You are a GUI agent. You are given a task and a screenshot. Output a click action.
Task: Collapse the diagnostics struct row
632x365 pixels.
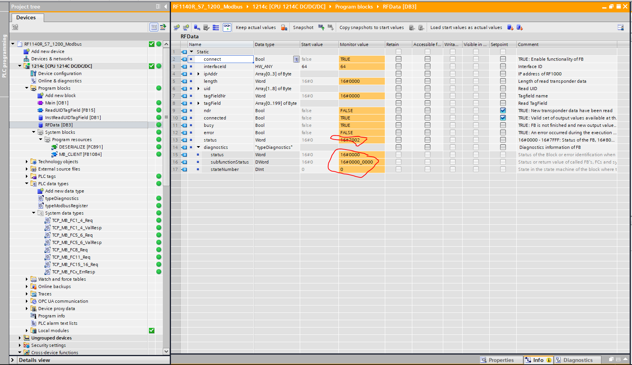click(x=198, y=147)
